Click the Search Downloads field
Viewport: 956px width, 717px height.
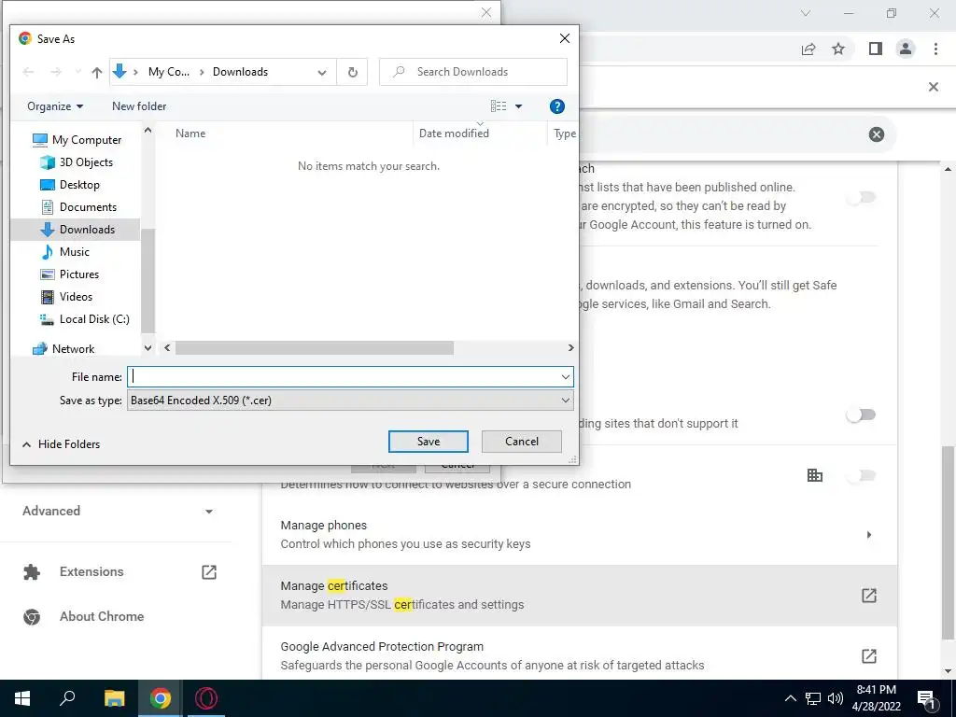(x=473, y=72)
